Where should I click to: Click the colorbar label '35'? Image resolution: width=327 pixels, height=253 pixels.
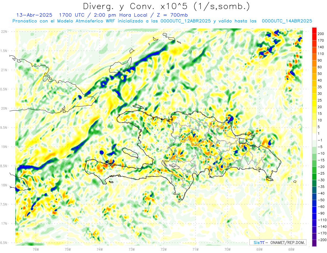[x=320, y=87]
